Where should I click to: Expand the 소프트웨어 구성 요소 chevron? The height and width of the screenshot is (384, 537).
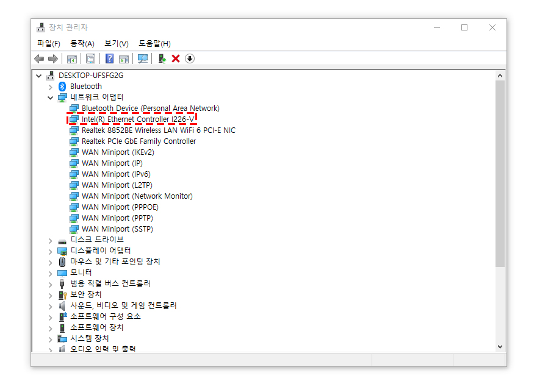[50, 318]
